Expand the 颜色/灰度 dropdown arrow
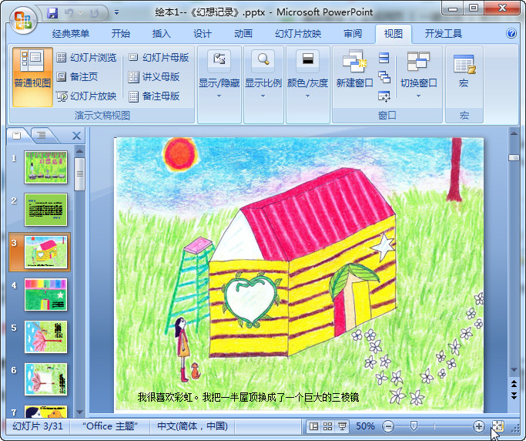526x441 pixels. (307, 96)
